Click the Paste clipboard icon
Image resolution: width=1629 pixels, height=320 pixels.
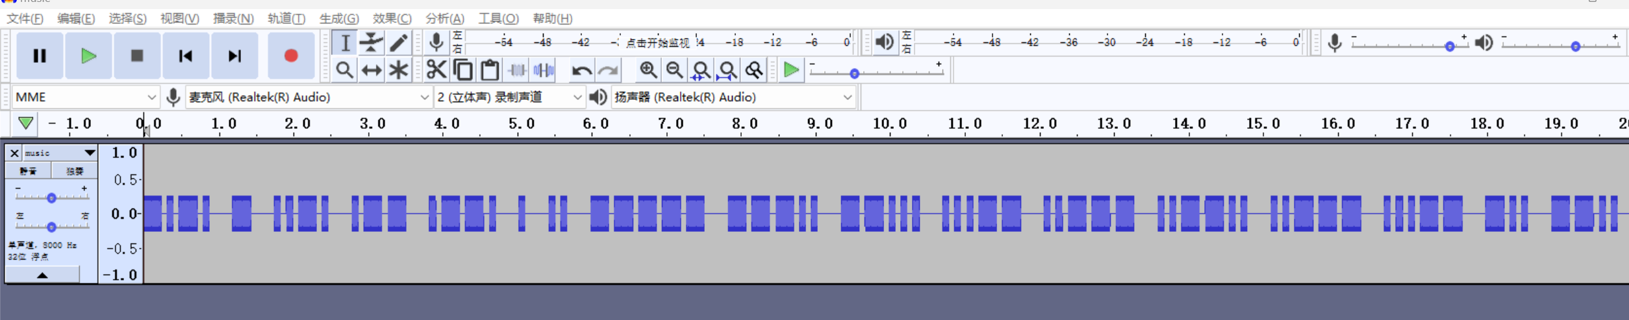(490, 70)
